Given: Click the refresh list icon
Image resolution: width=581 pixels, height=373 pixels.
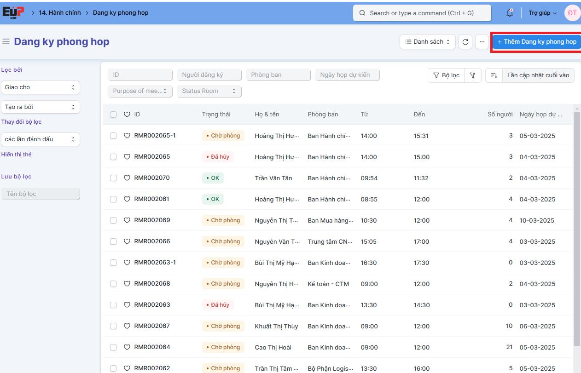Looking at the screenshot, I should 465,42.
